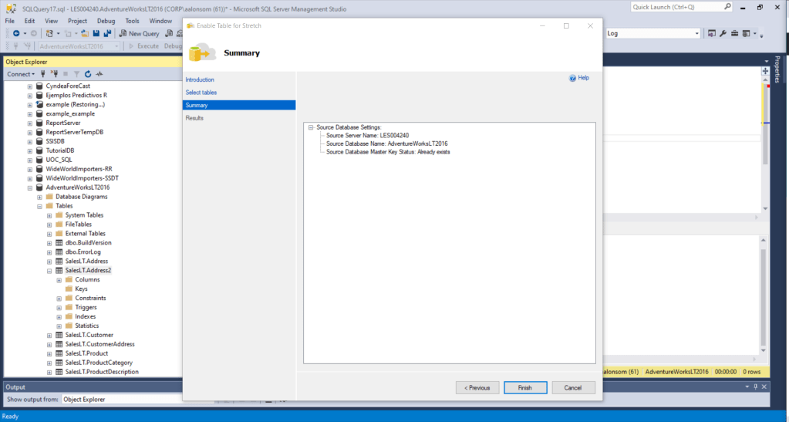Click the Help icon in the wizard
789x422 pixels.
click(573, 78)
